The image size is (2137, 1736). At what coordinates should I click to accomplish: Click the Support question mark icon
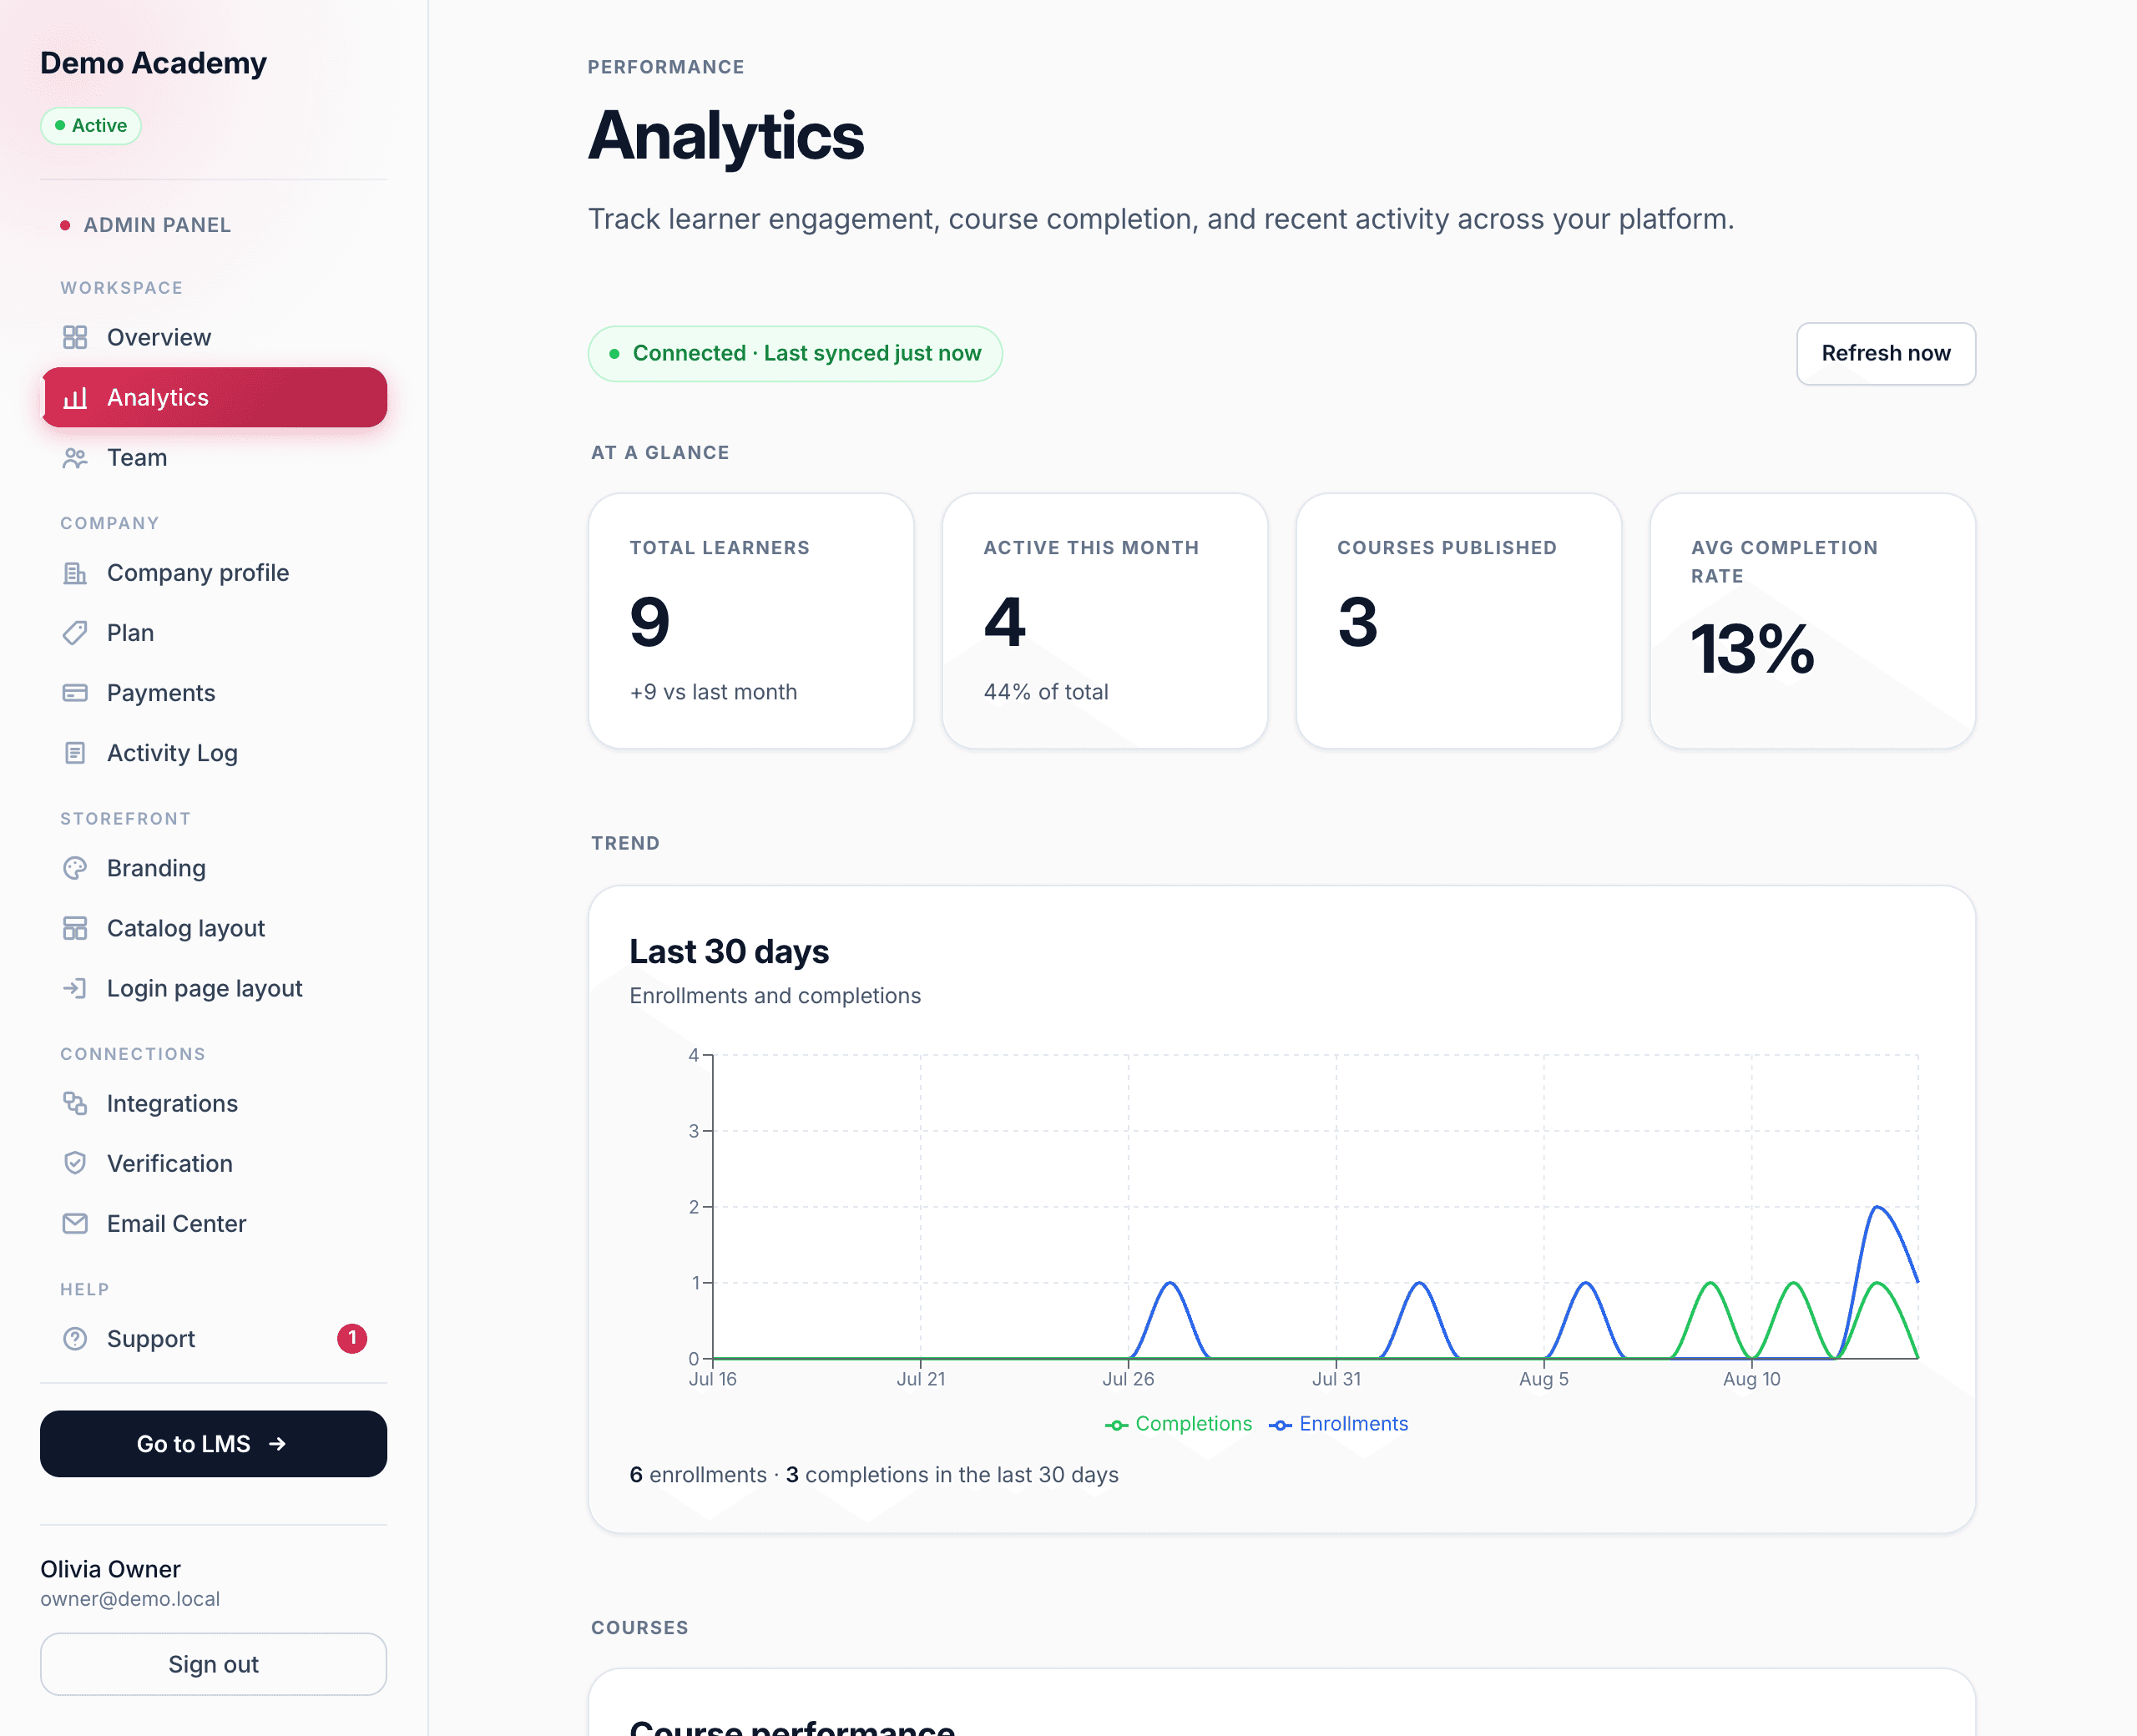click(x=75, y=1338)
